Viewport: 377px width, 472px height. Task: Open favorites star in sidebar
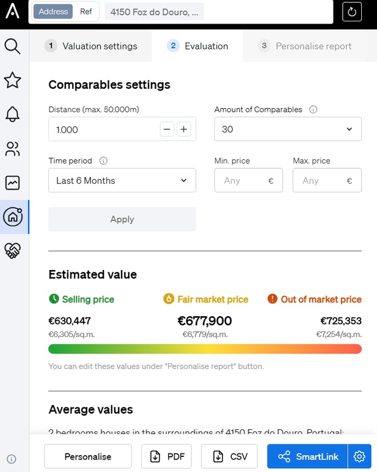[x=12, y=80]
